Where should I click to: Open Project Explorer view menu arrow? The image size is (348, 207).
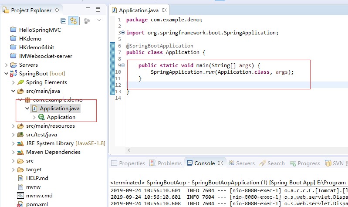click(99, 20)
